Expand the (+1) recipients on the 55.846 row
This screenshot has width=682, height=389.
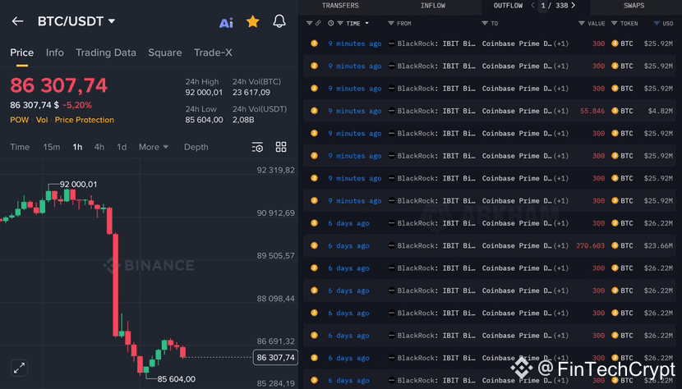[561, 111]
